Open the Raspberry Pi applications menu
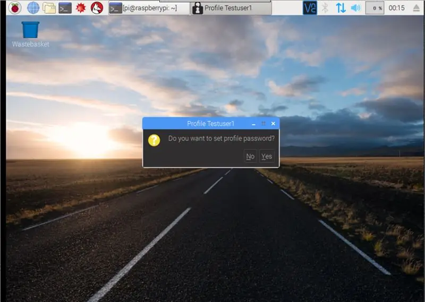This screenshot has width=425, height=302. [x=15, y=8]
